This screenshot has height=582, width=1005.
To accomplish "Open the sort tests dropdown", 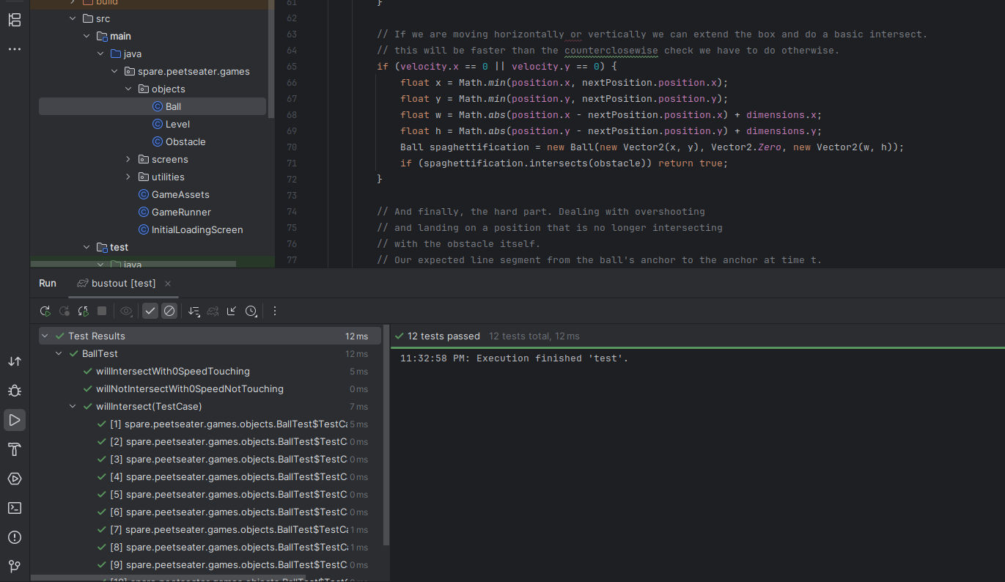I will (x=194, y=312).
